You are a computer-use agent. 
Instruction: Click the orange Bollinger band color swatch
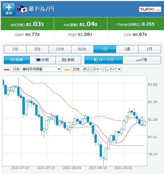(x=67, y=70)
